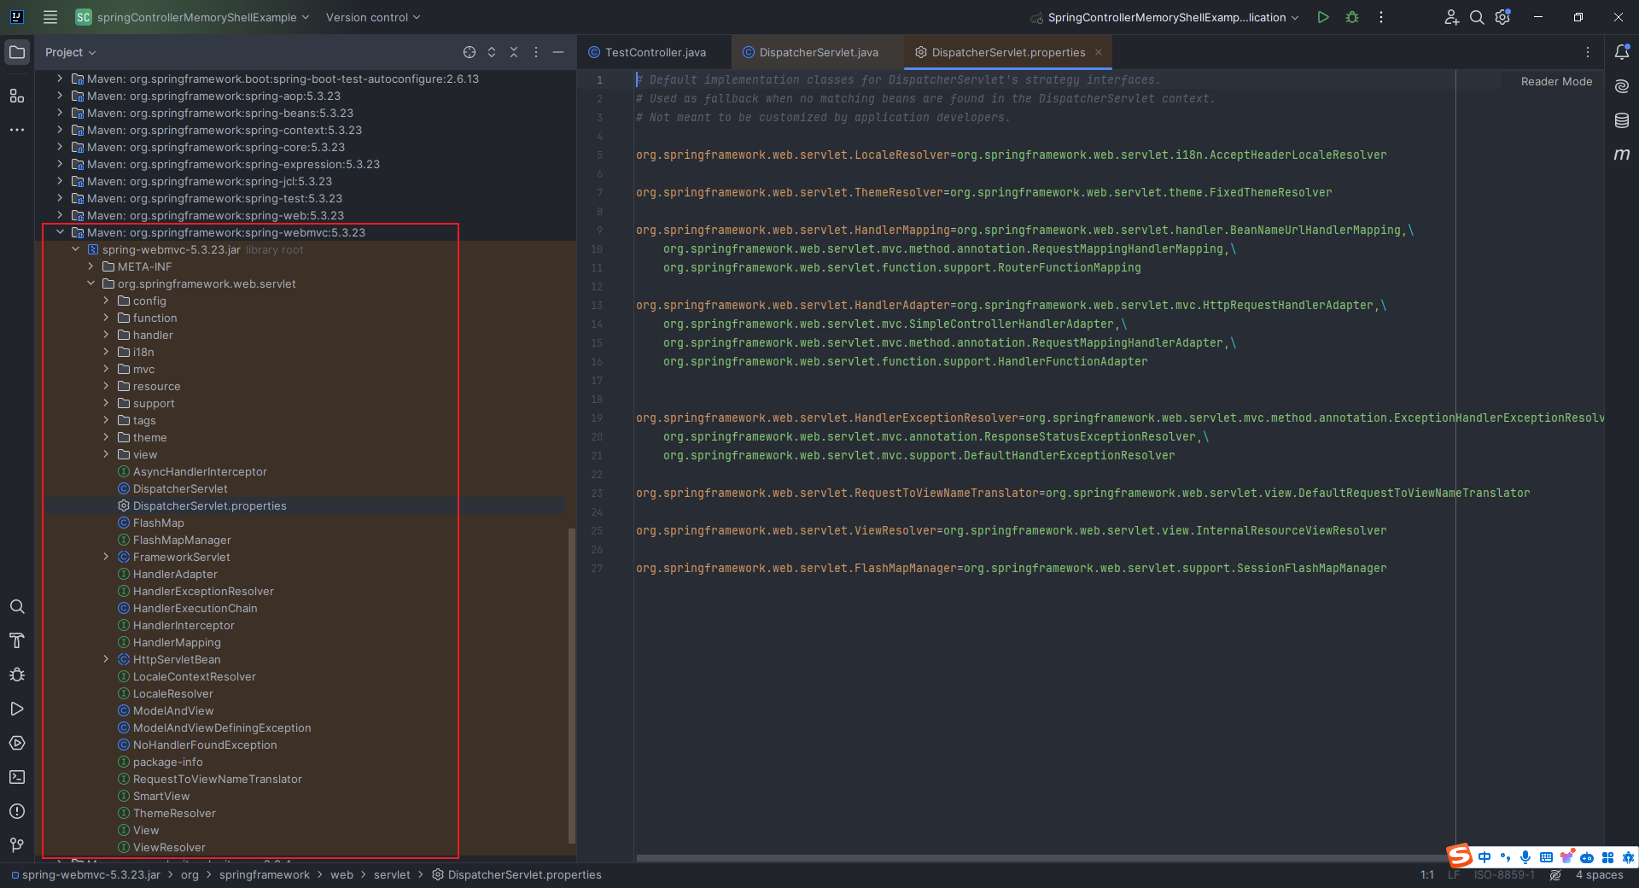
Task: Open project panel options menu
Action: coord(536,52)
